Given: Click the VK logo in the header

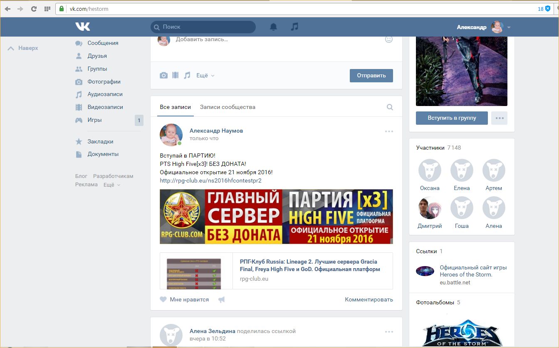Looking at the screenshot, I should coord(82,27).
